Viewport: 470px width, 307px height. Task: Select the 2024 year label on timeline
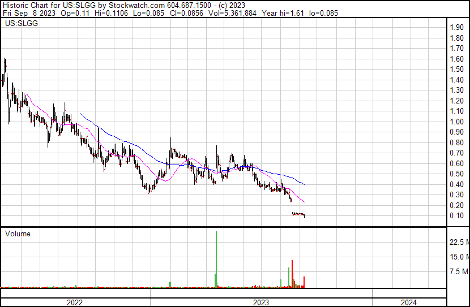tap(409, 302)
